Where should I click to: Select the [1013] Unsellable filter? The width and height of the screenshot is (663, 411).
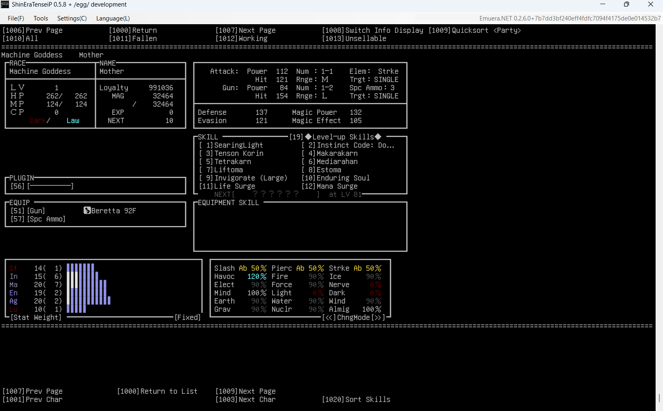coord(354,39)
